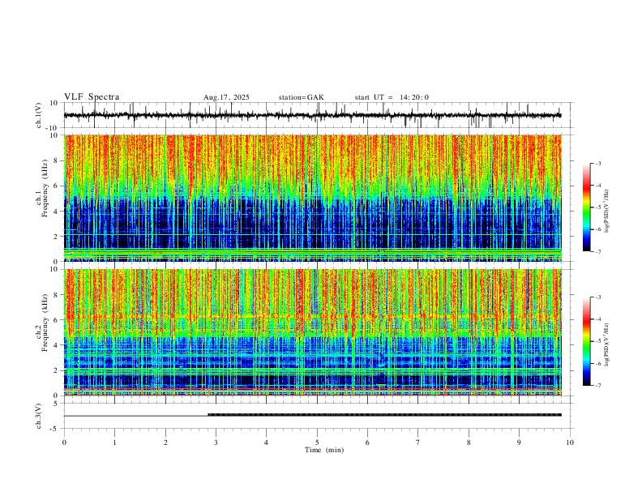Click the "Time (min)" axis label
Screen dimensions: 642x496
tap(324, 450)
